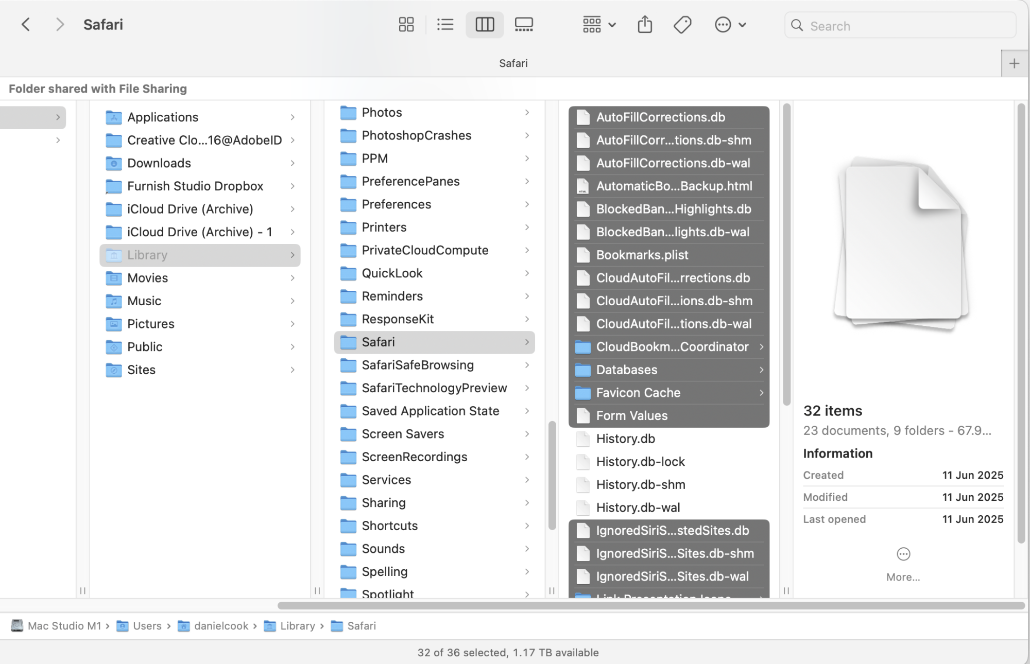The image size is (1030, 664).
Task: Select the History.db file
Action: click(x=625, y=439)
